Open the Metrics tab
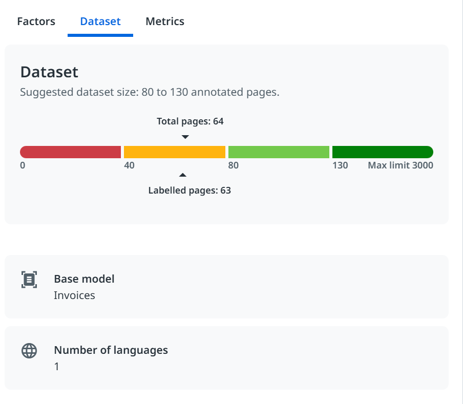This screenshot has height=404, width=463. pyautogui.click(x=165, y=22)
